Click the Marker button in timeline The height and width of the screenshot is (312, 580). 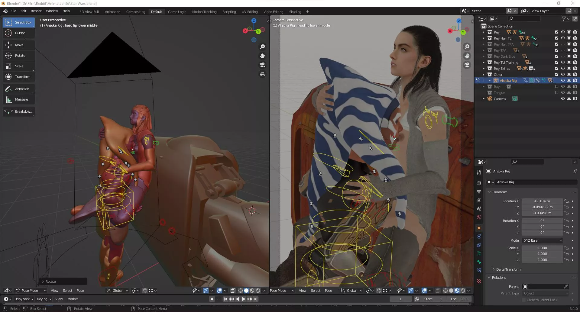point(73,299)
